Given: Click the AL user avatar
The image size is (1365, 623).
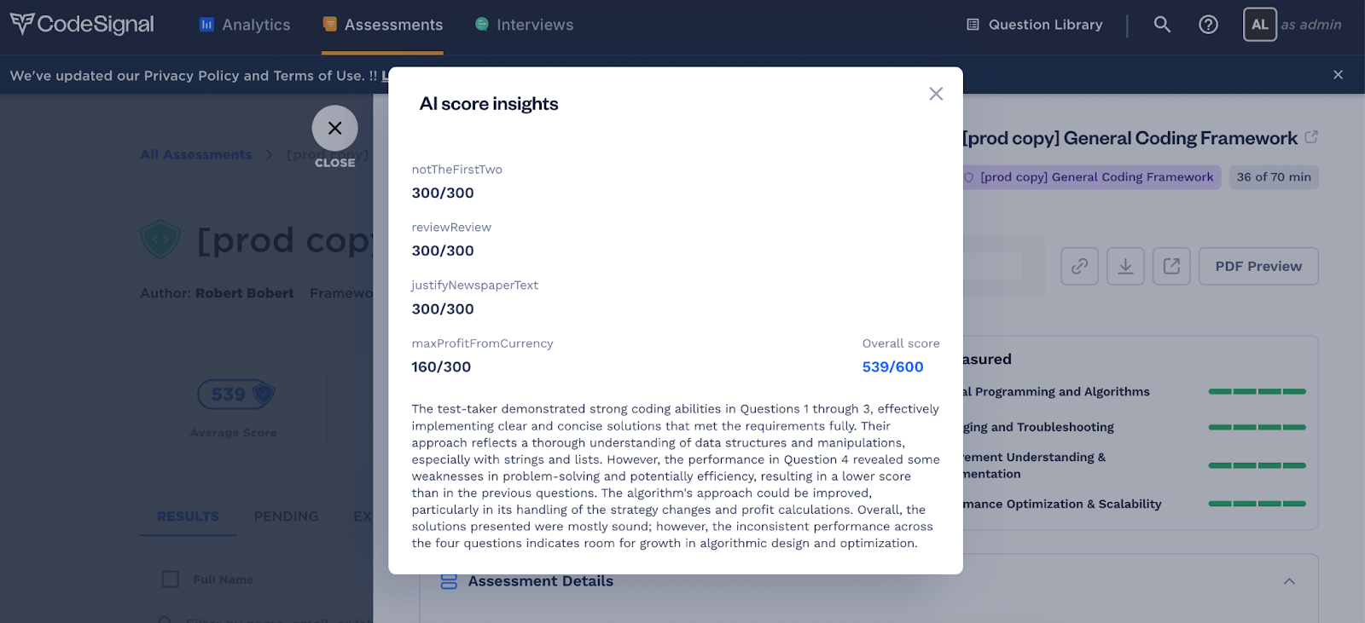Looking at the screenshot, I should tap(1260, 25).
